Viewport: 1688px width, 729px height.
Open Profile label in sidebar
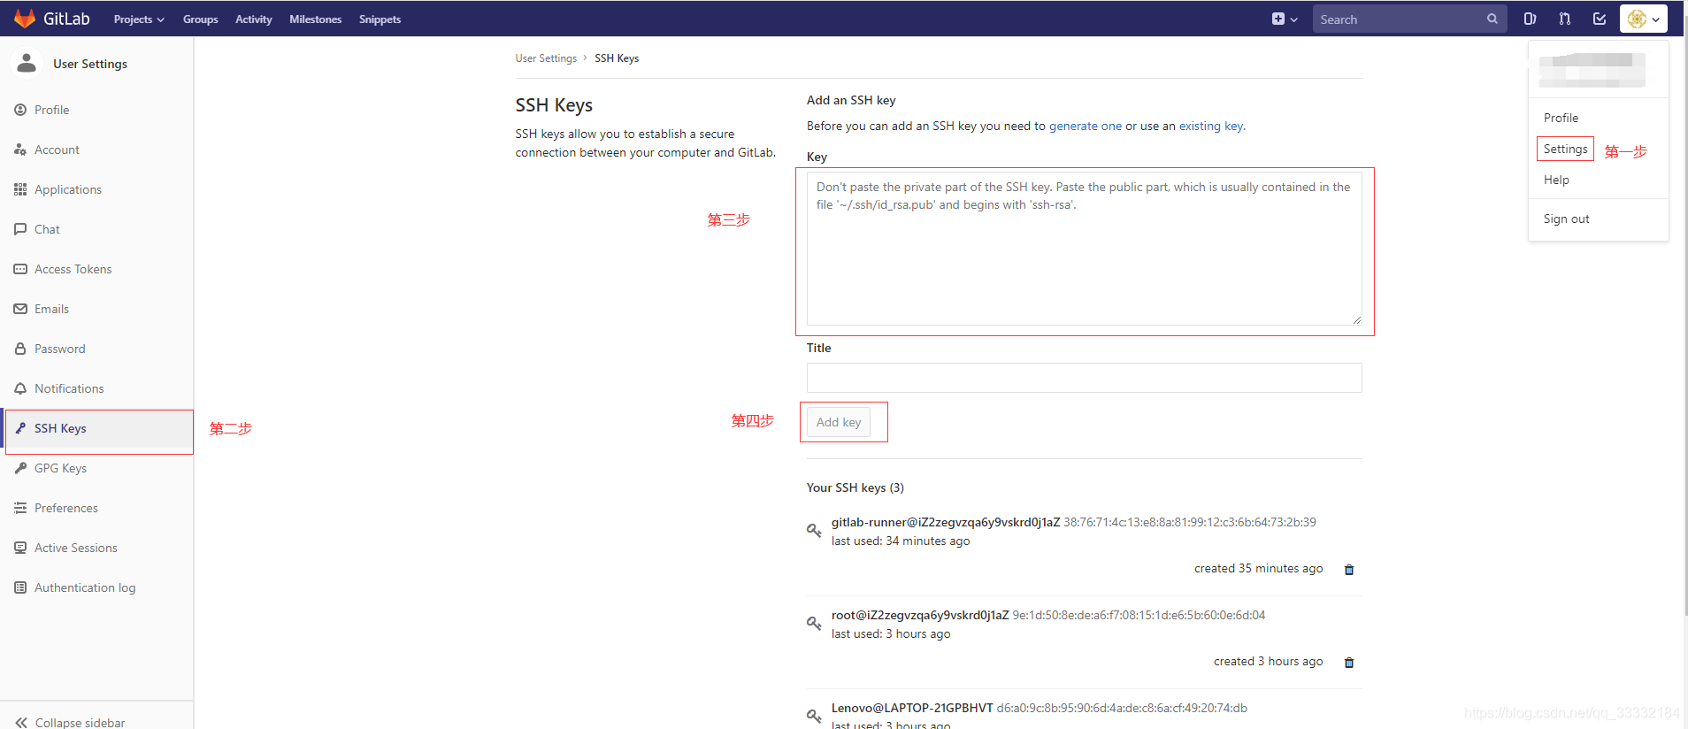[51, 110]
